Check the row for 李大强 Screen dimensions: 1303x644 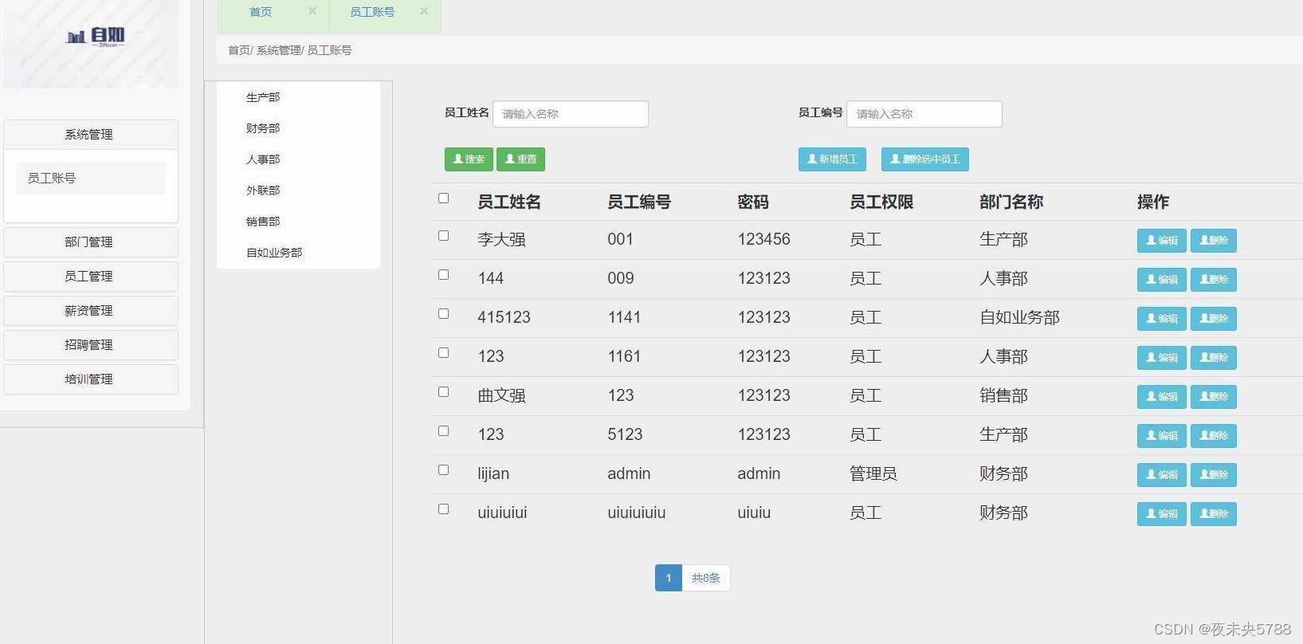pos(444,236)
